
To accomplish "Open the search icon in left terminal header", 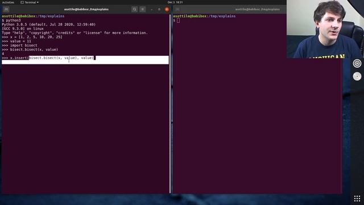I will 134,9.
